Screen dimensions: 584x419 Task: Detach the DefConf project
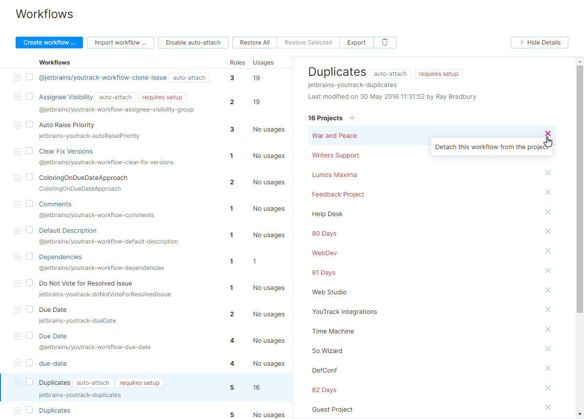(x=547, y=368)
